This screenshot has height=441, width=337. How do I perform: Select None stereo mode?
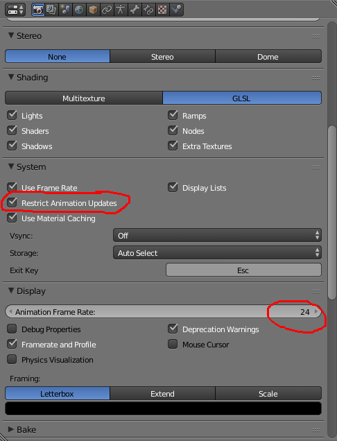point(58,57)
